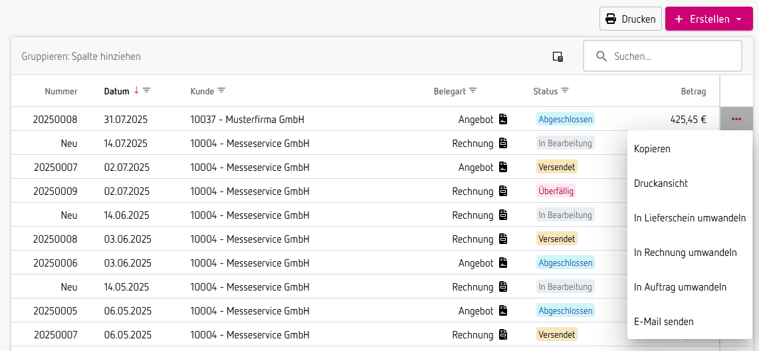The height and width of the screenshot is (351, 759).
Task: Toggle Datum descending sort arrow
Action: [136, 90]
